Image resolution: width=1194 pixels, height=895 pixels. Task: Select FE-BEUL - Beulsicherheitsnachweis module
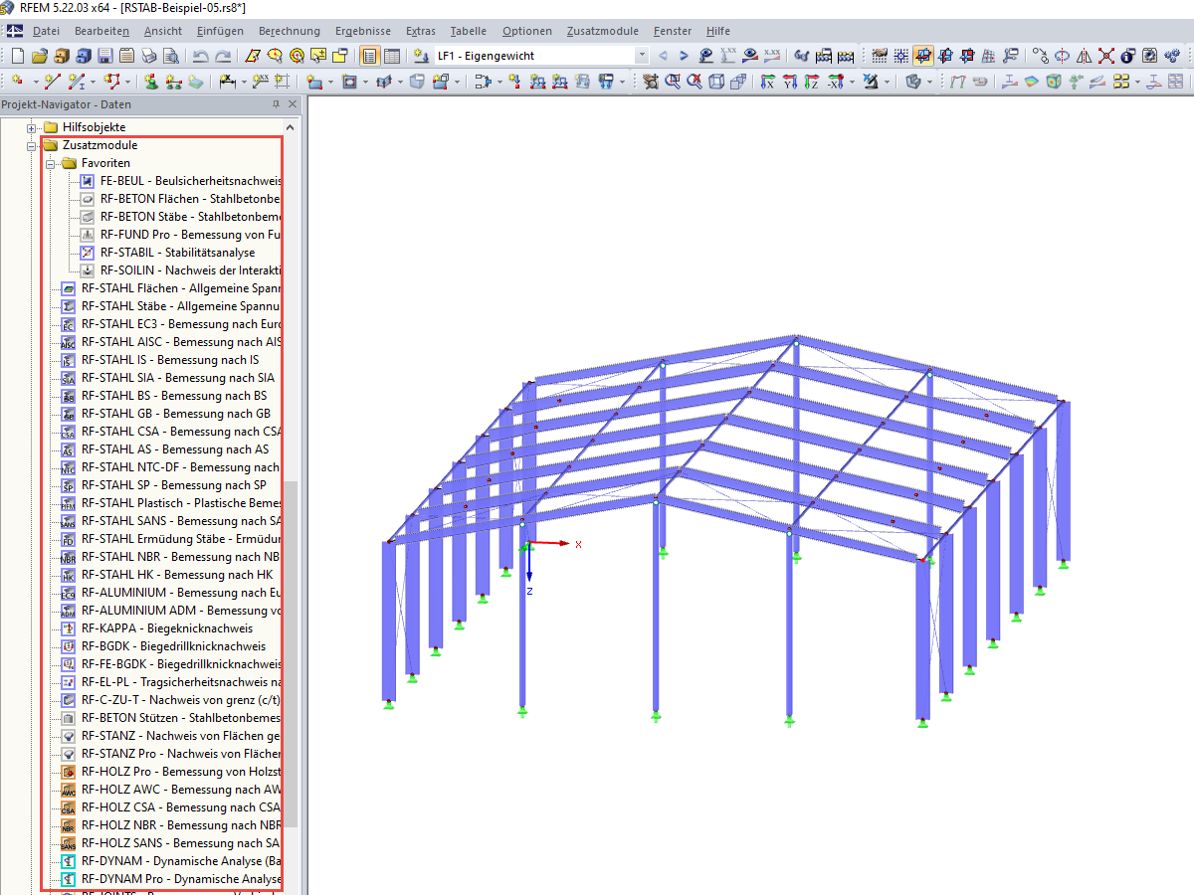click(x=191, y=181)
